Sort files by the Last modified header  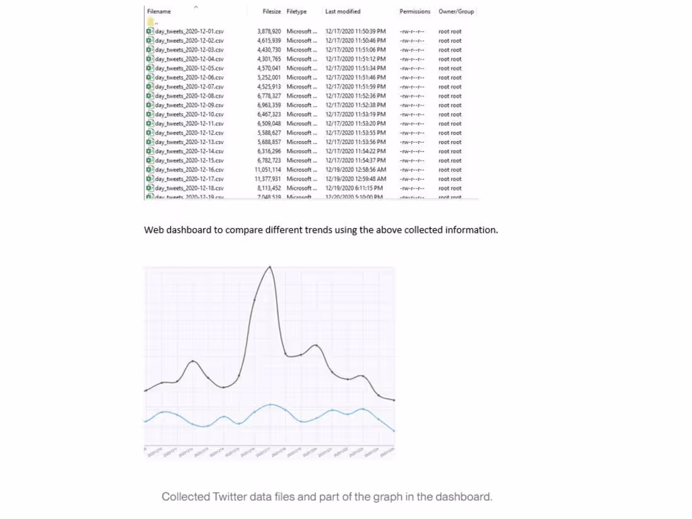[x=342, y=11]
